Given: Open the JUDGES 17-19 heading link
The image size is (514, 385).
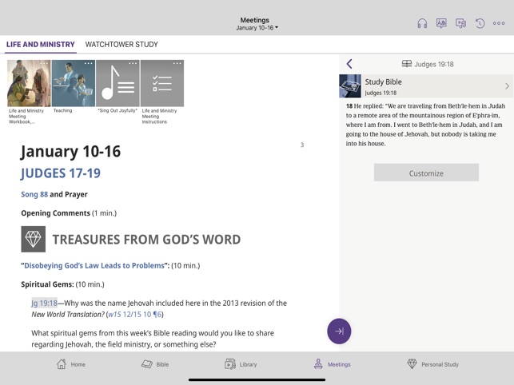Looking at the screenshot, I should click(x=61, y=173).
